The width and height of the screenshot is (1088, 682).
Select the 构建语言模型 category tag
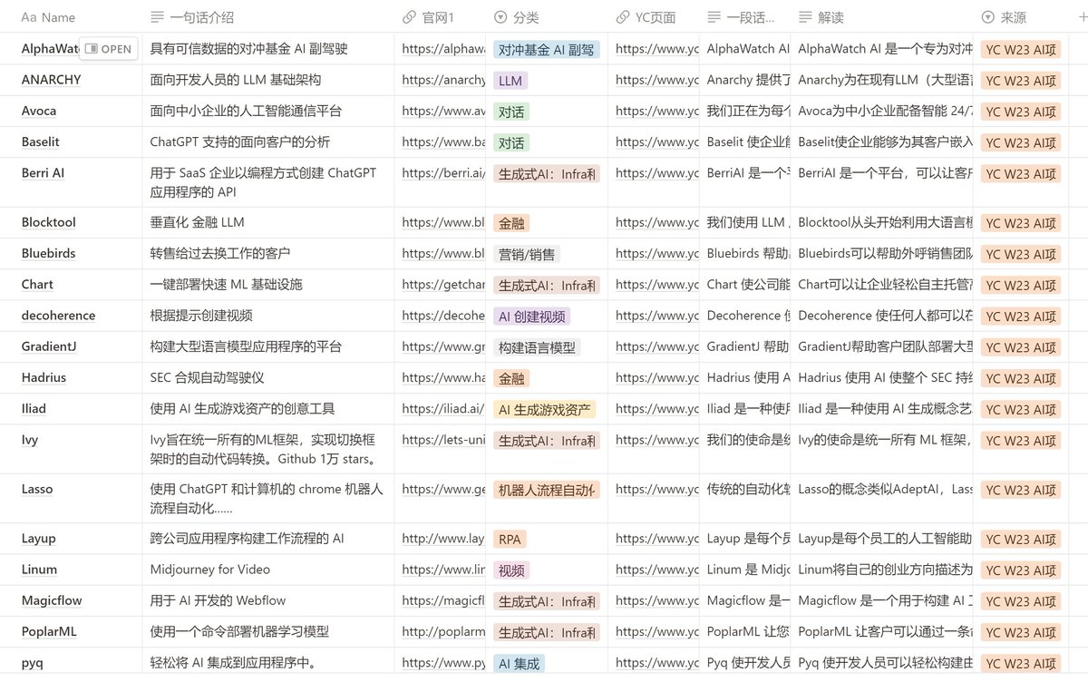(537, 347)
